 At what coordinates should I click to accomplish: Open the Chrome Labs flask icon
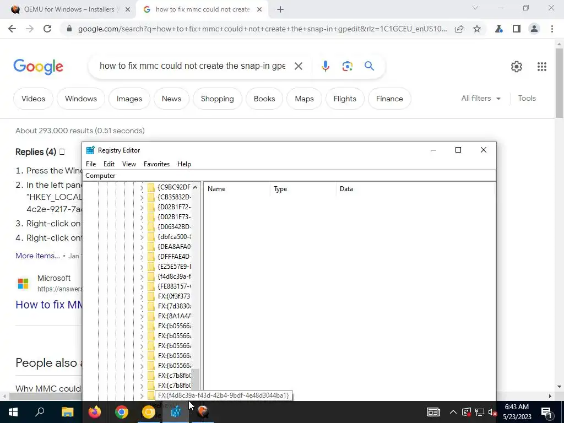point(499,29)
